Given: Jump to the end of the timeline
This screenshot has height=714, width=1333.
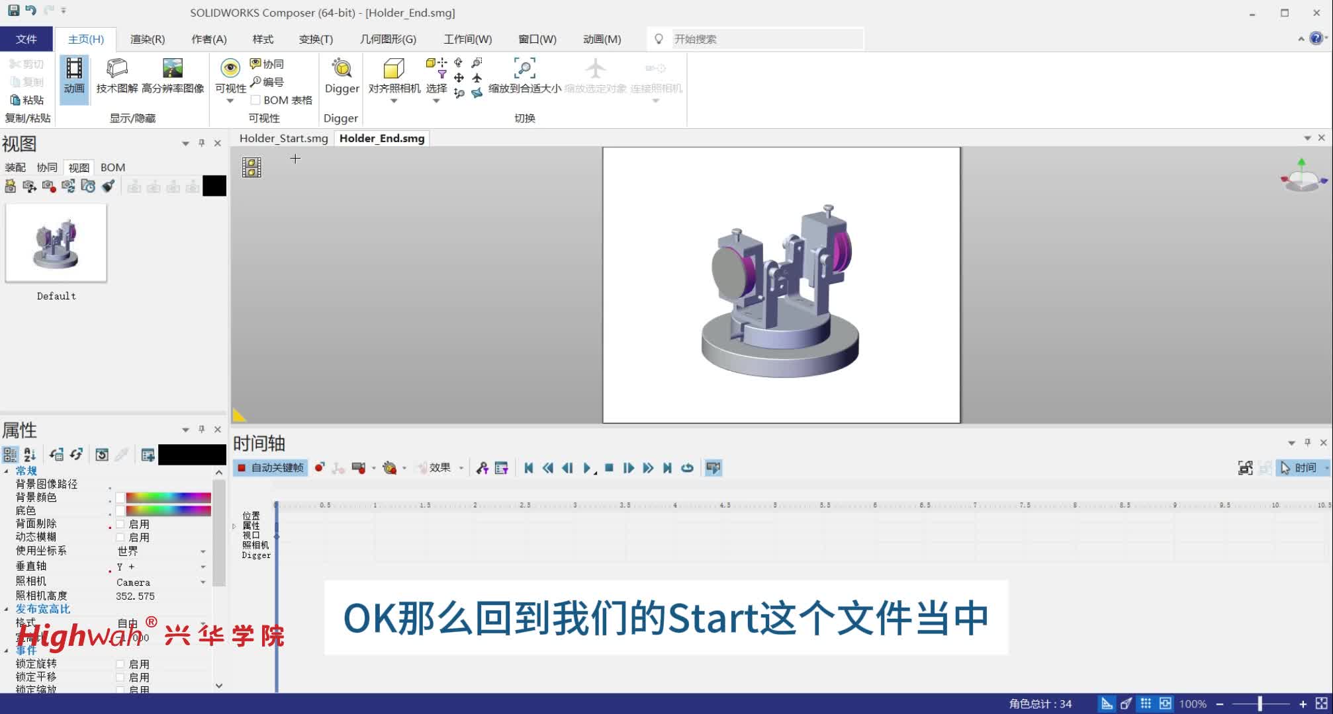Looking at the screenshot, I should click(667, 468).
